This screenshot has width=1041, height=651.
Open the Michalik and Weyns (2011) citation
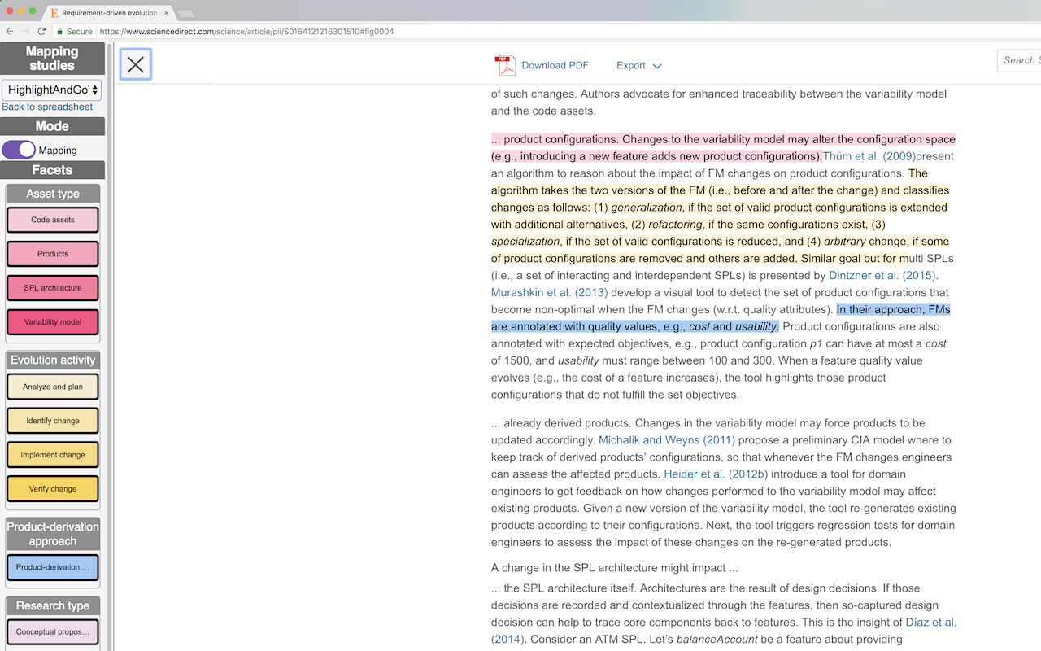667,440
